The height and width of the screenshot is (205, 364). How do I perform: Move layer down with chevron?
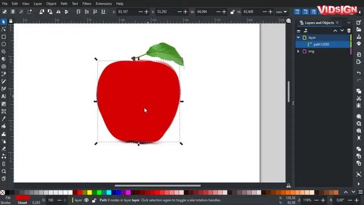pos(342,30)
